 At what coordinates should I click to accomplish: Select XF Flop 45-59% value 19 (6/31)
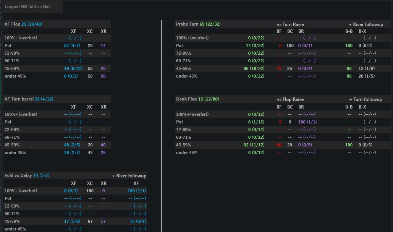point(73,68)
